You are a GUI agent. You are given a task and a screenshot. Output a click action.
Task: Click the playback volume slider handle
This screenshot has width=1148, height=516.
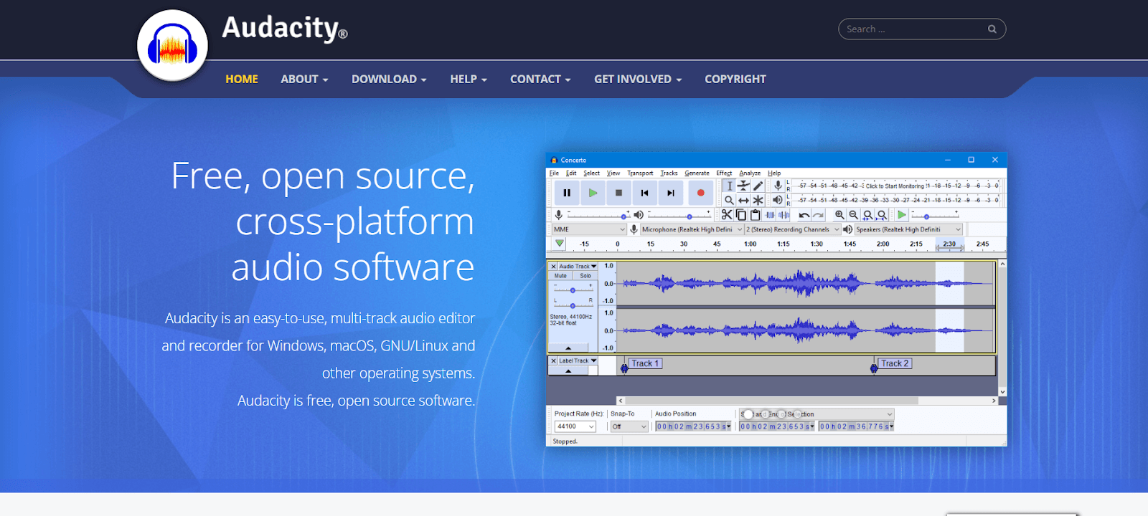[690, 216]
